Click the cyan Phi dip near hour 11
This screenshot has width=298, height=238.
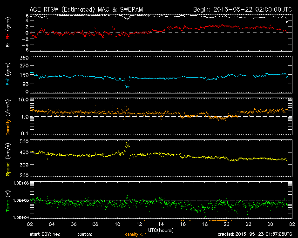point(127,86)
